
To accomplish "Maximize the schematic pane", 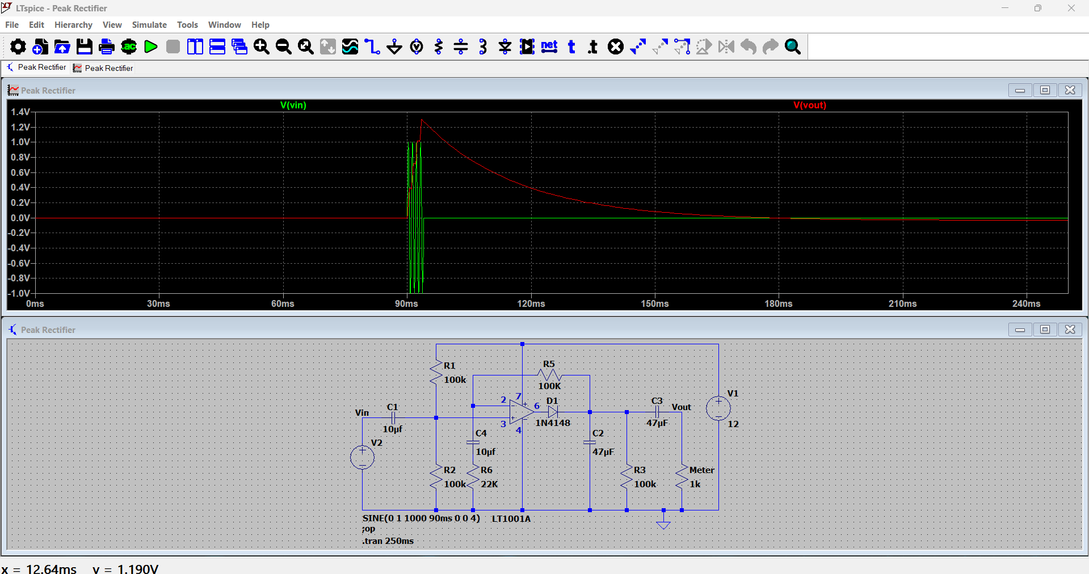I will [1045, 330].
